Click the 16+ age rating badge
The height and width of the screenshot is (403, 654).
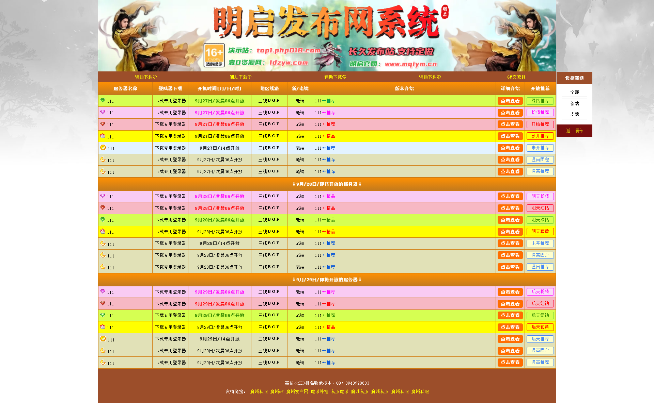point(214,55)
